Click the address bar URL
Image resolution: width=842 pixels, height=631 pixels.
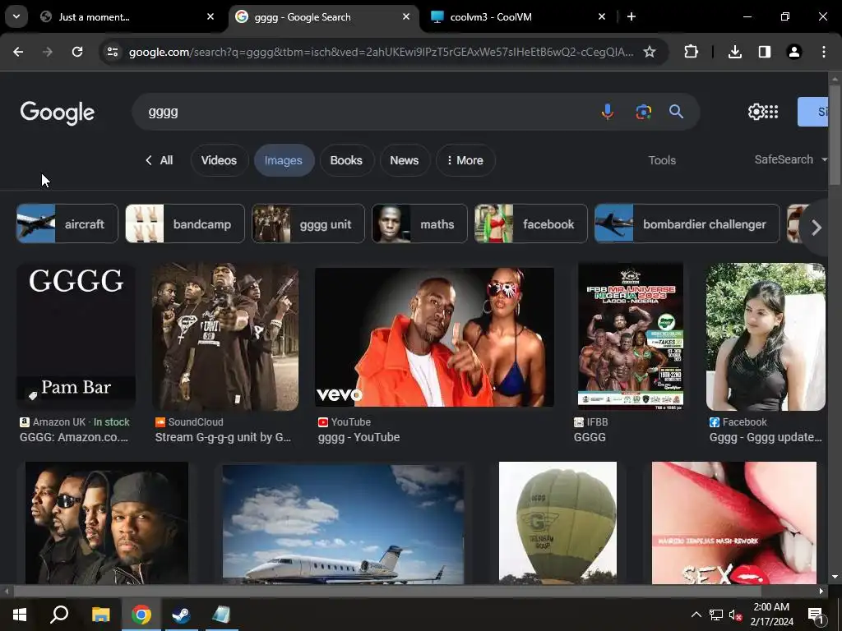pos(381,52)
